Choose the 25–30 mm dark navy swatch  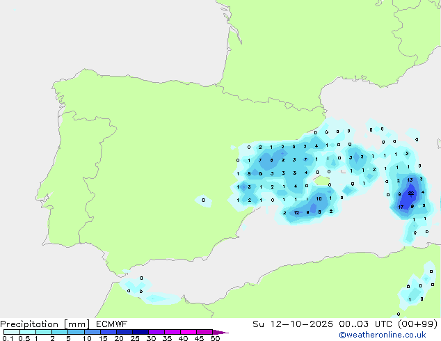click(x=141, y=332)
